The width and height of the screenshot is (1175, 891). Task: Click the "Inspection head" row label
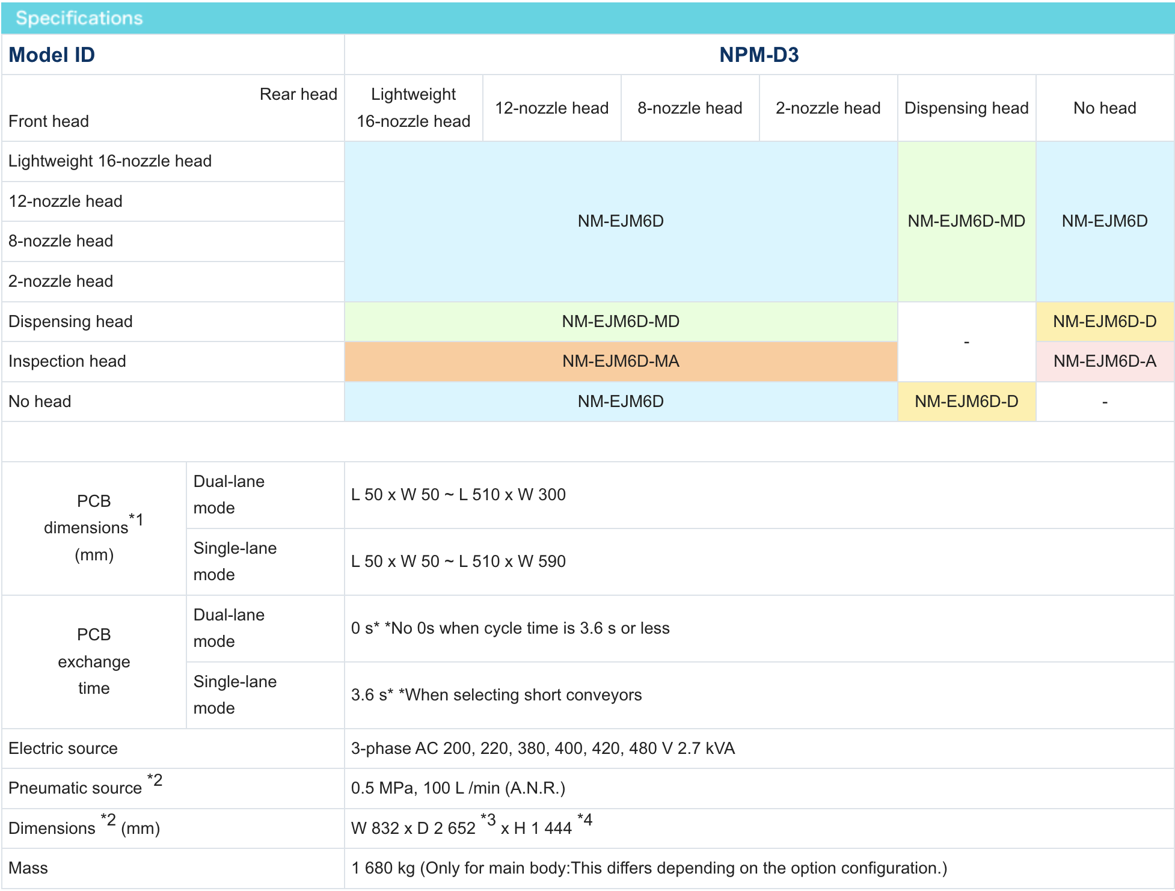tap(67, 361)
